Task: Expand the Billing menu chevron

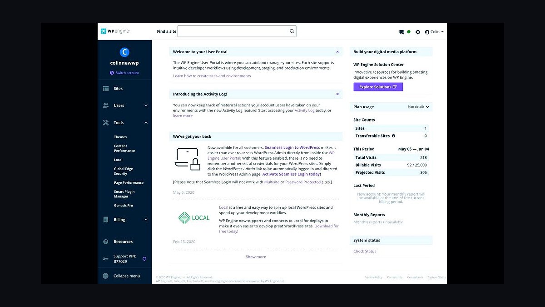Action: tap(146, 220)
